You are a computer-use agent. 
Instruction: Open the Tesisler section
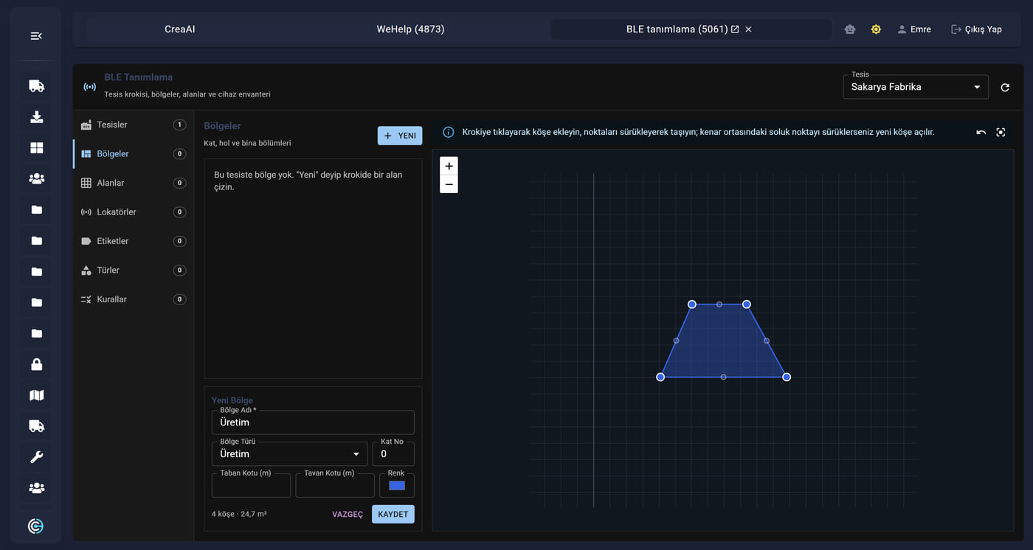pyautogui.click(x=133, y=125)
